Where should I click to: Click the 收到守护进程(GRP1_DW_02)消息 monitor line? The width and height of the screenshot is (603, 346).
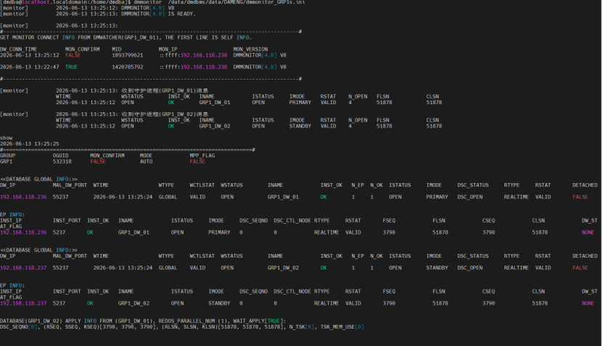165,114
